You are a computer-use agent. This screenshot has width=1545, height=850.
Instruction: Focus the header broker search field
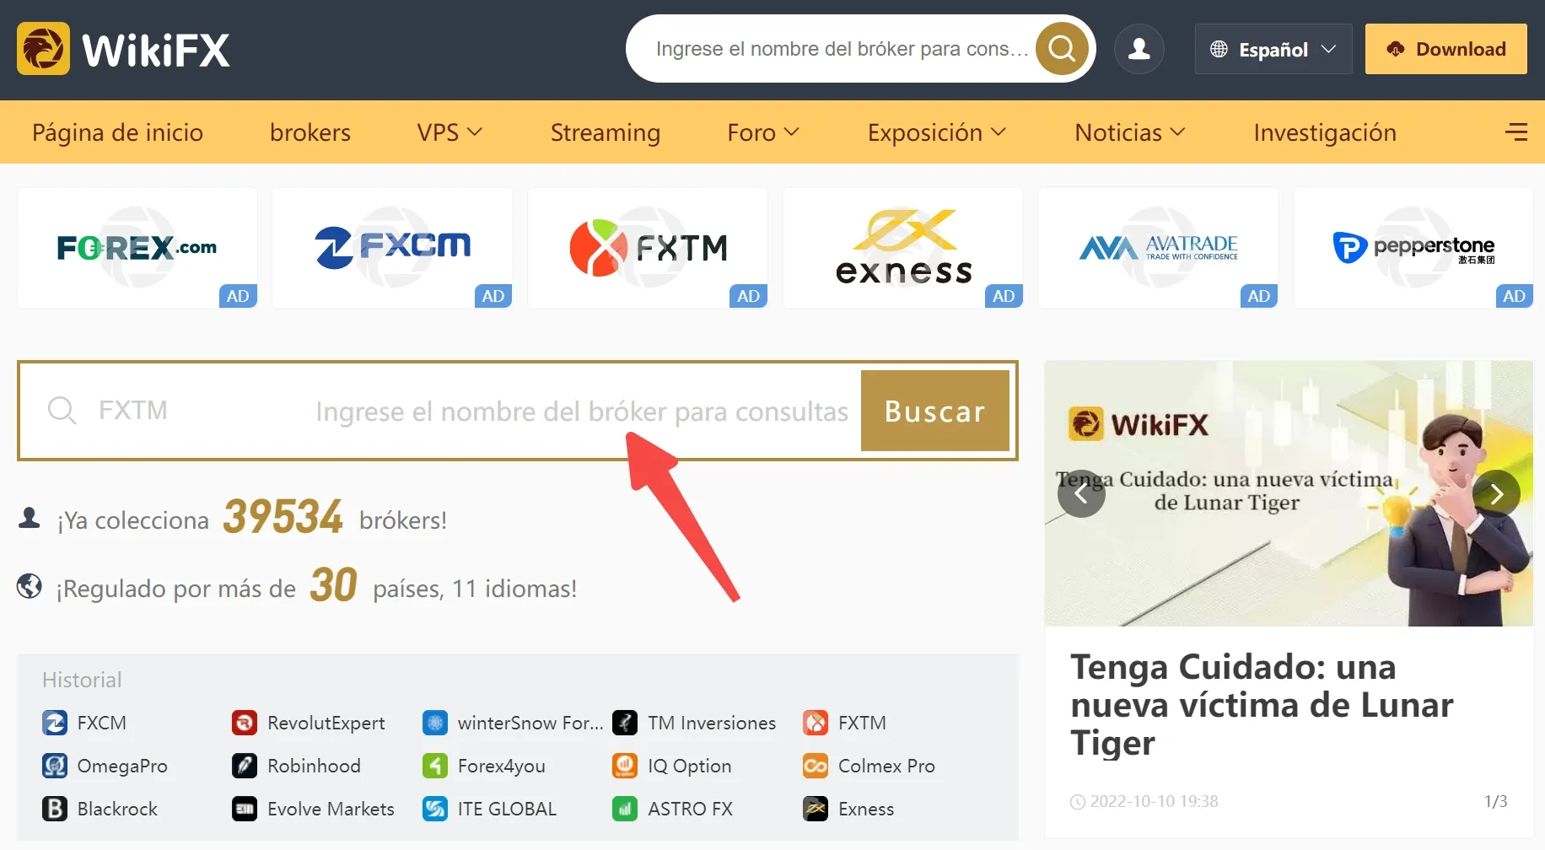(842, 49)
